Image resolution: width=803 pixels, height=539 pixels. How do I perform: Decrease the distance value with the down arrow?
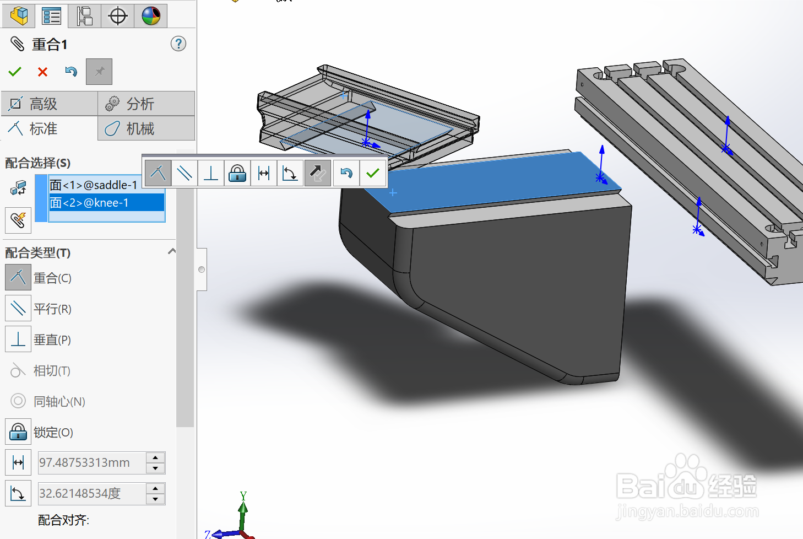156,468
